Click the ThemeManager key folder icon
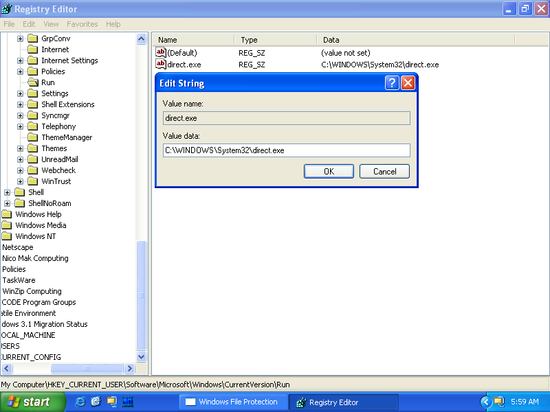This screenshot has height=412, width=550. 32,137
